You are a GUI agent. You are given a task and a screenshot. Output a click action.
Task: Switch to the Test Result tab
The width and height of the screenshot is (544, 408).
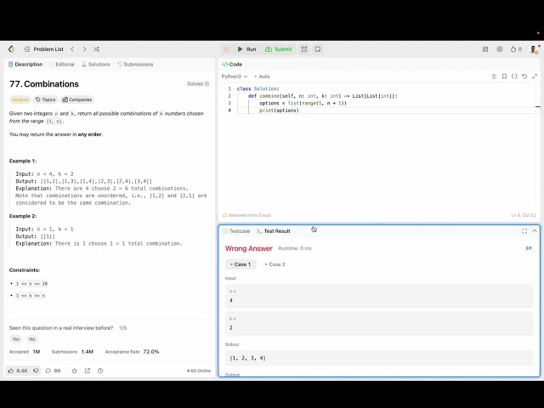(x=274, y=231)
